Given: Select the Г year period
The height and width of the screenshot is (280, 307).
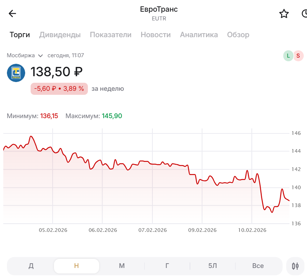Looking at the screenshot, I should (167, 266).
